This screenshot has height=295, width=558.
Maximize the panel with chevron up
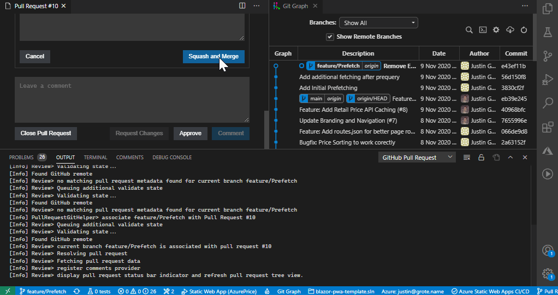[x=510, y=158]
